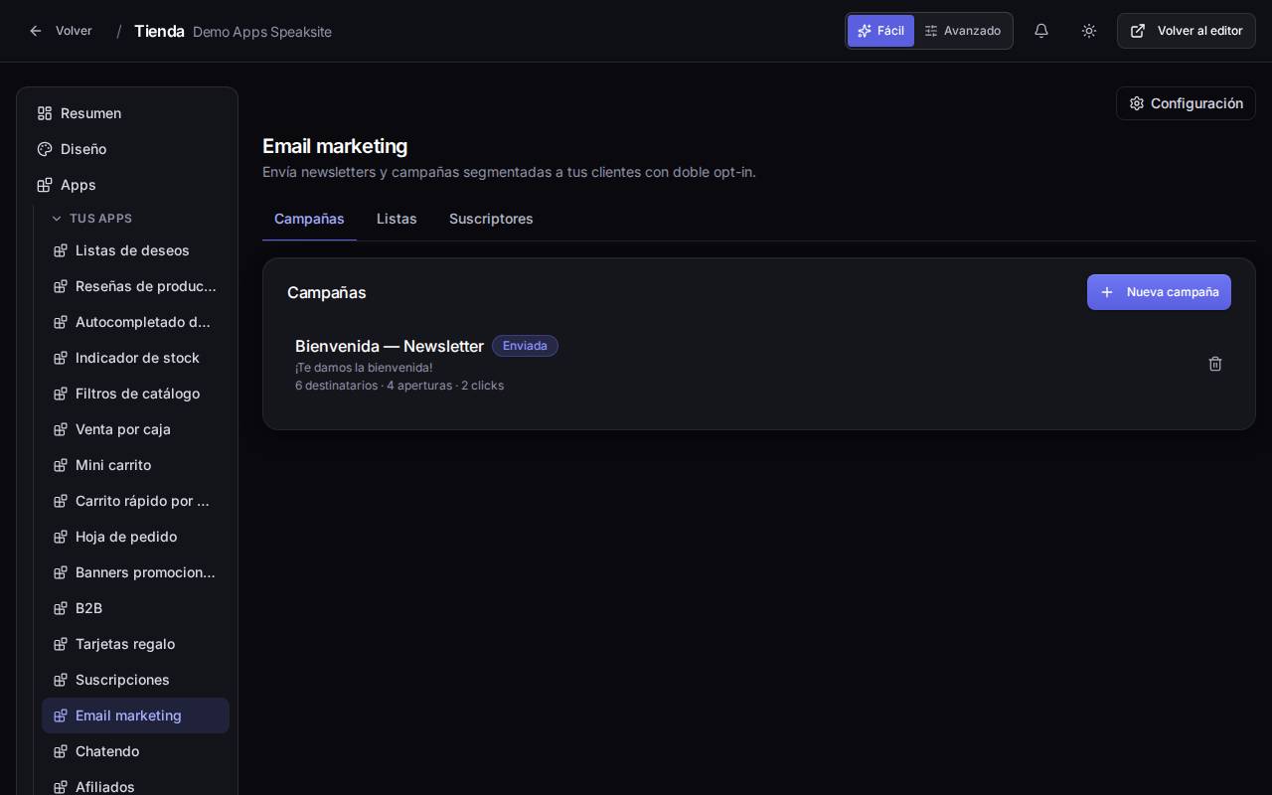Open the Campañas tab

coord(309,219)
